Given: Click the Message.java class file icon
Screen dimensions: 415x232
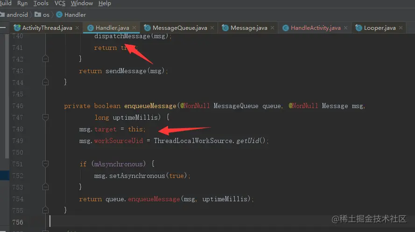Looking at the screenshot, I should 225,28.
